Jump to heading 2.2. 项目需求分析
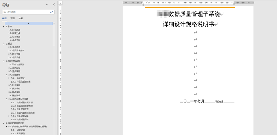The height and width of the screenshot is (135, 277). point(16,50)
